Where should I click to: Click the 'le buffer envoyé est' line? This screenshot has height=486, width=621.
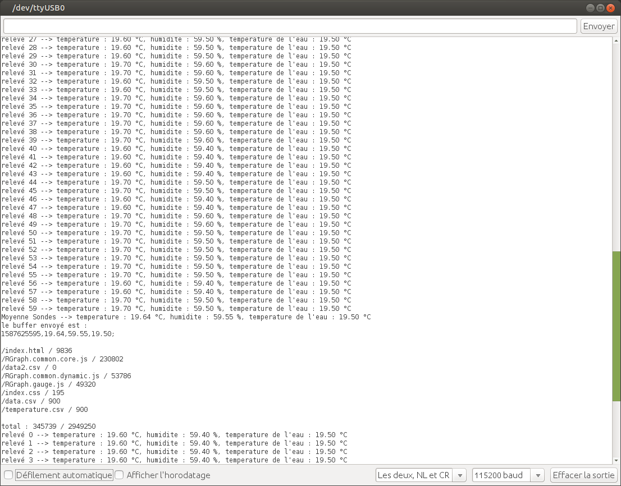(x=44, y=325)
